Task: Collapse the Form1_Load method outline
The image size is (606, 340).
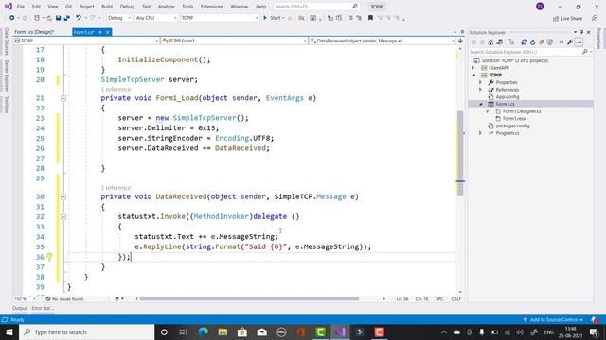Action: 63,98
